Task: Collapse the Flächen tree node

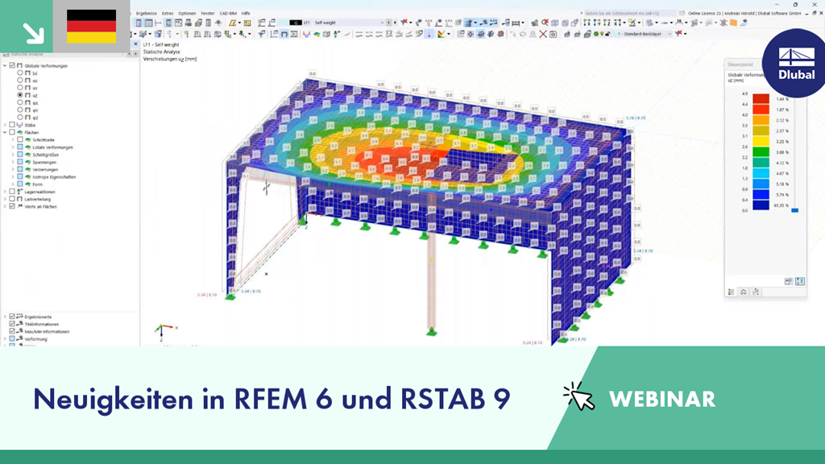Action: point(6,133)
